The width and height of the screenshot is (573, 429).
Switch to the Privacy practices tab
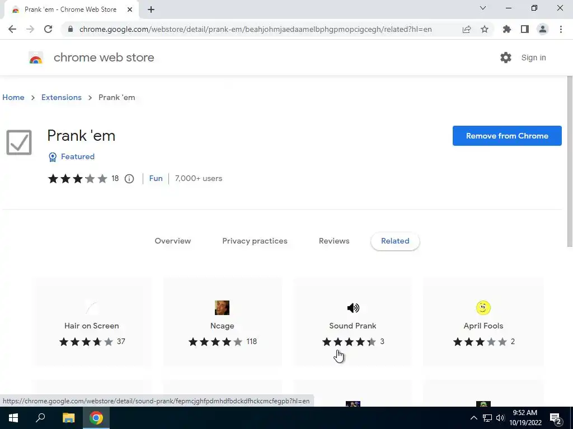point(255,241)
